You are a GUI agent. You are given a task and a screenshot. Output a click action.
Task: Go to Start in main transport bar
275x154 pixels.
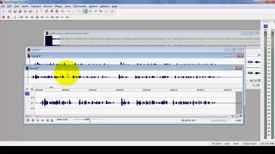[42, 17]
